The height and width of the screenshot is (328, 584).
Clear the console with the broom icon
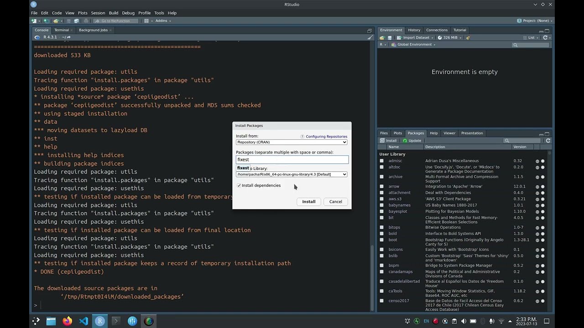point(370,37)
